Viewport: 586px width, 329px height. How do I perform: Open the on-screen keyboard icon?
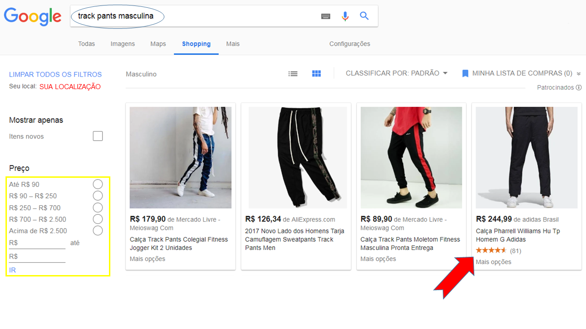tap(326, 16)
